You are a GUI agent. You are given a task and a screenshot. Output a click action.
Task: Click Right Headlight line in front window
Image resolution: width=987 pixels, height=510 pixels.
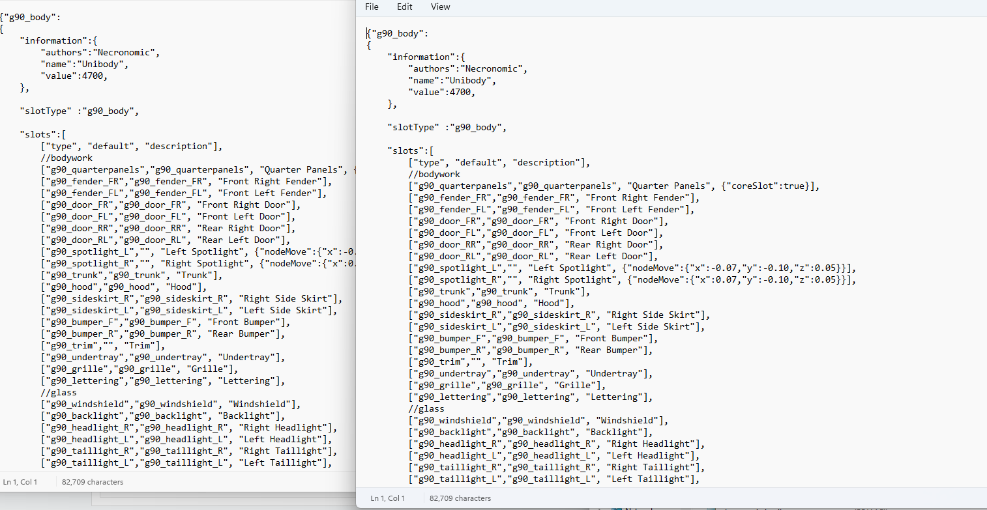[557, 444]
